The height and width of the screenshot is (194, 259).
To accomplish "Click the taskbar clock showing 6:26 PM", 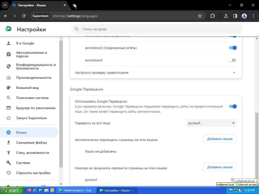I will pos(250,190).
